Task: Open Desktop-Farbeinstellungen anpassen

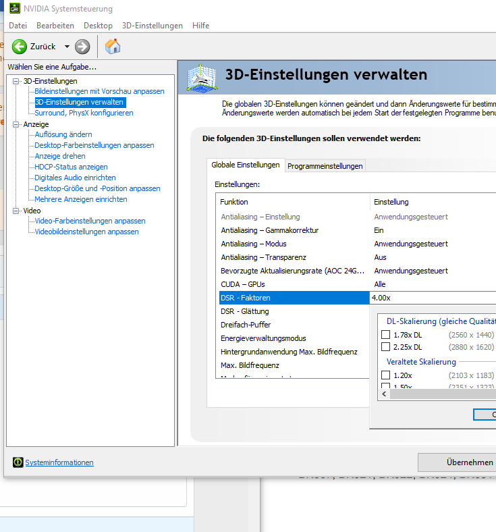Action: [x=94, y=145]
